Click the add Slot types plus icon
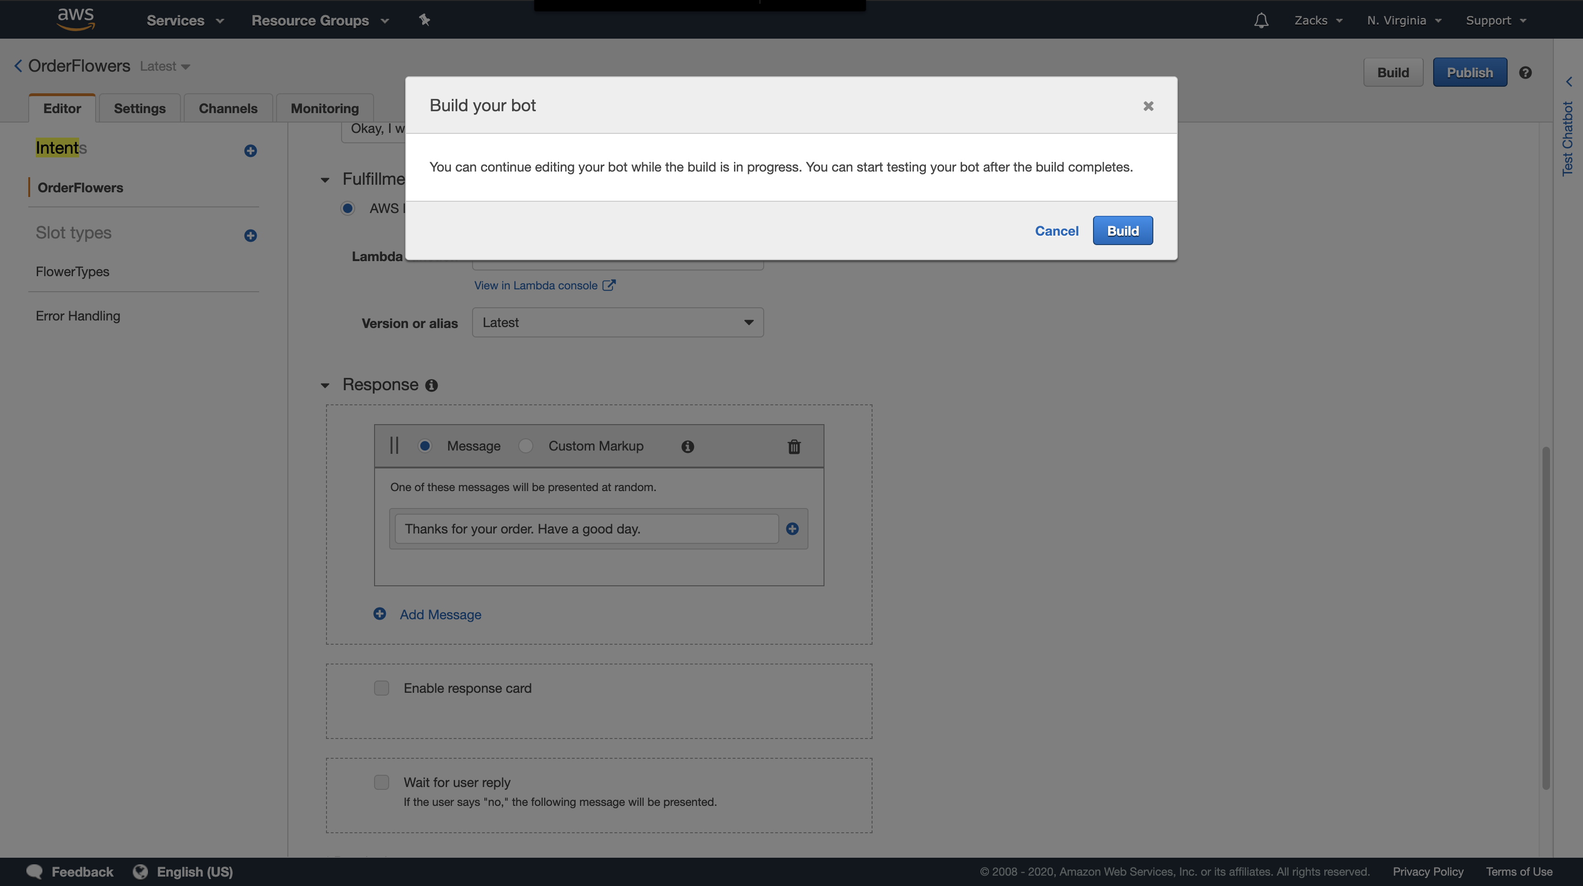The image size is (1583, 886). pos(250,236)
